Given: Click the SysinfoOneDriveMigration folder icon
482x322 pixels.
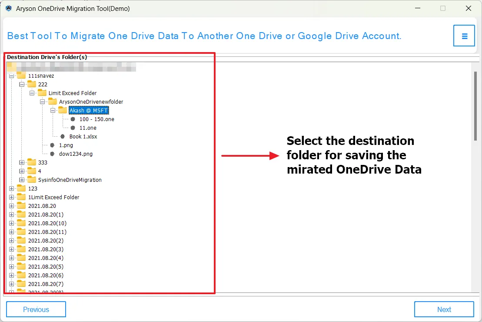Looking at the screenshot, I should click(x=32, y=180).
